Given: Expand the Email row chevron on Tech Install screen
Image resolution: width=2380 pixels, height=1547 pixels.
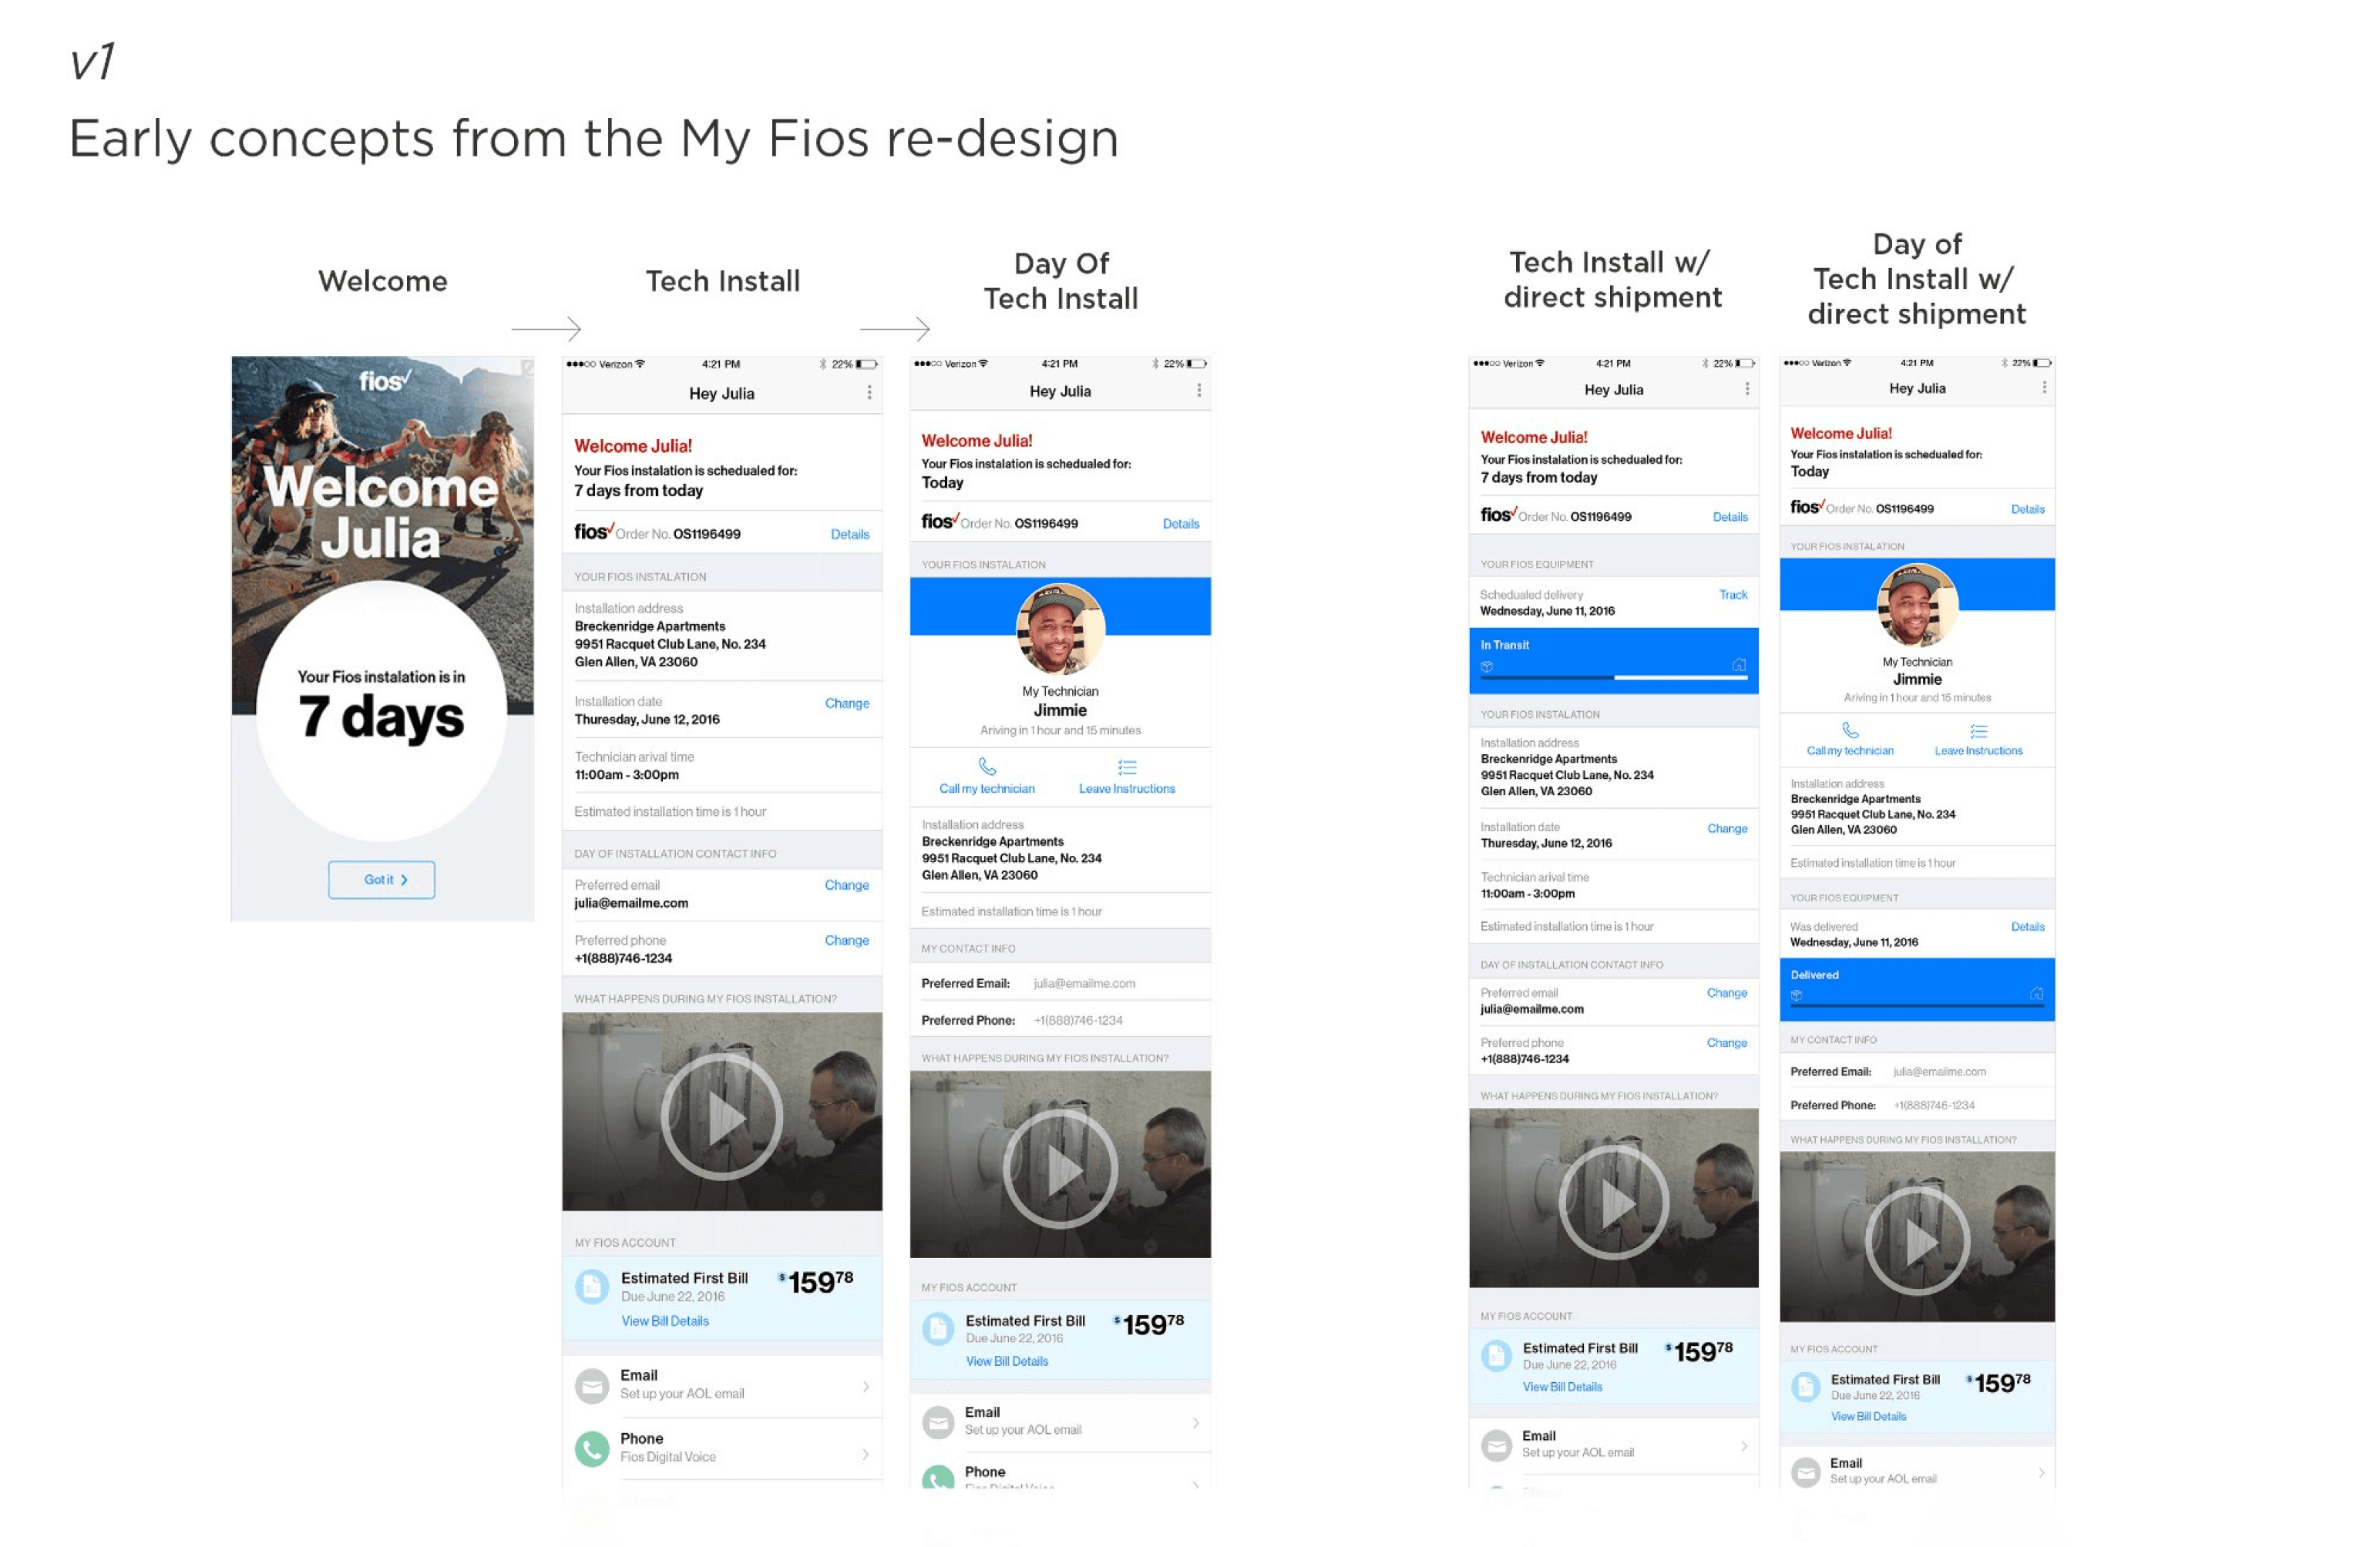Looking at the screenshot, I should coord(865,1386).
